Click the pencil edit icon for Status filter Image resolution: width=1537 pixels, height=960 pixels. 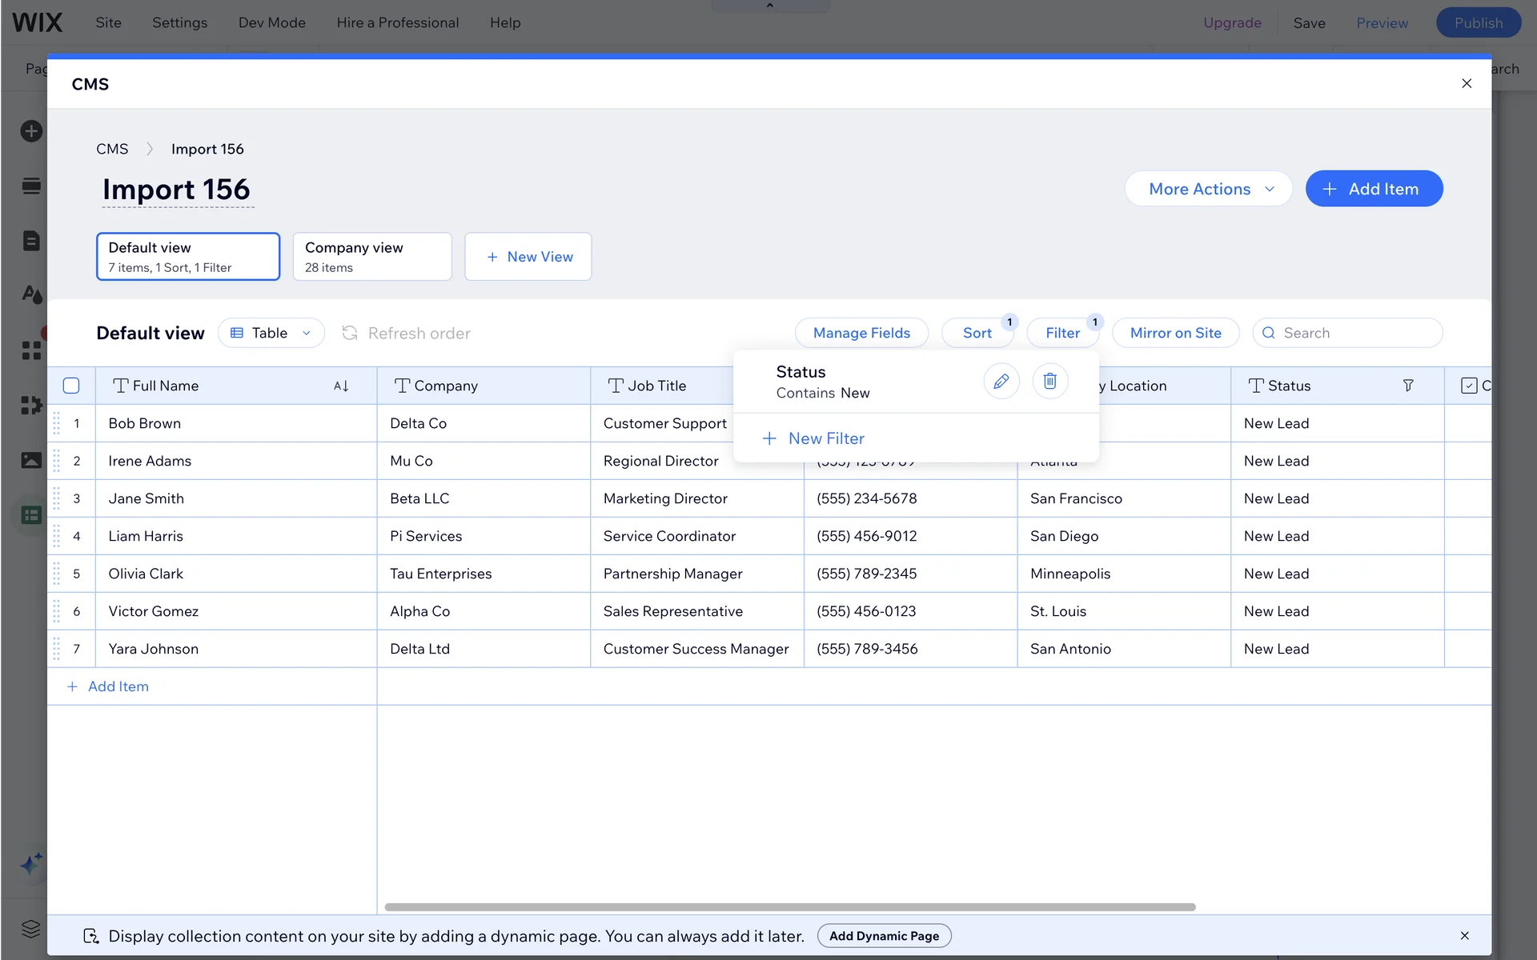click(x=1001, y=382)
